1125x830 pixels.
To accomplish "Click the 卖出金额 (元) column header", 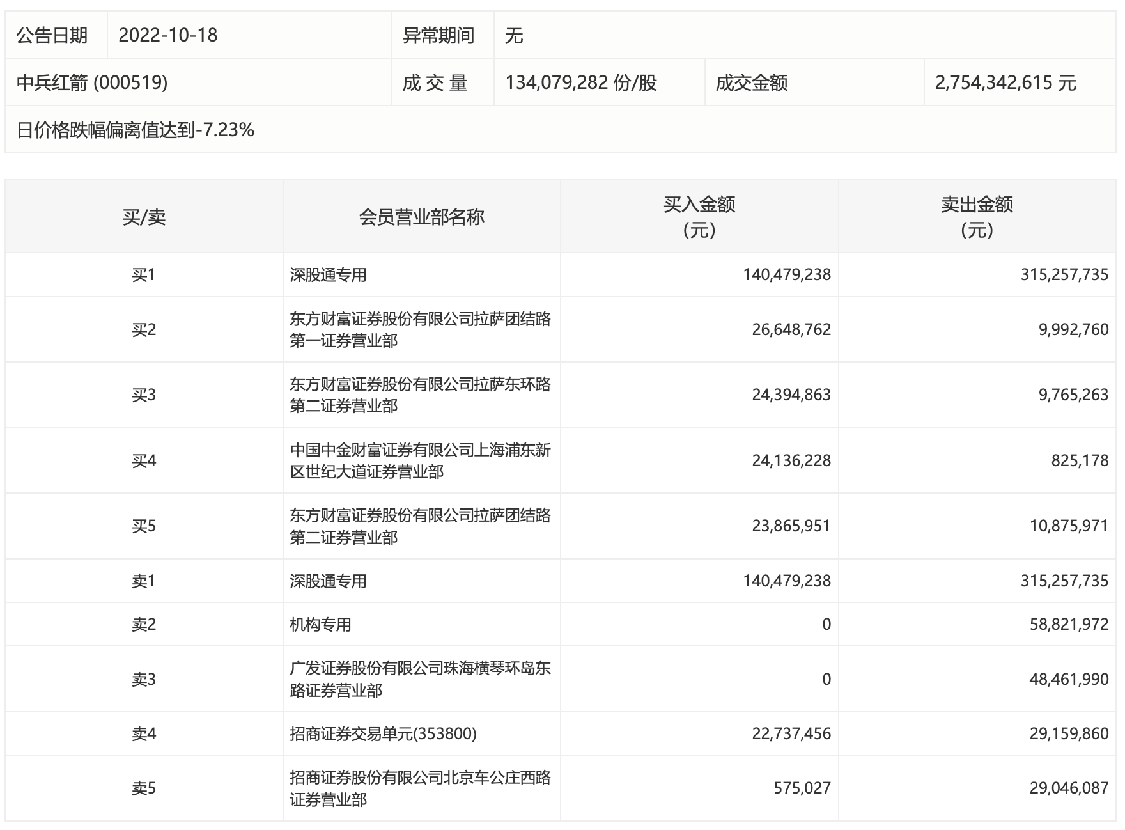I will (x=977, y=217).
